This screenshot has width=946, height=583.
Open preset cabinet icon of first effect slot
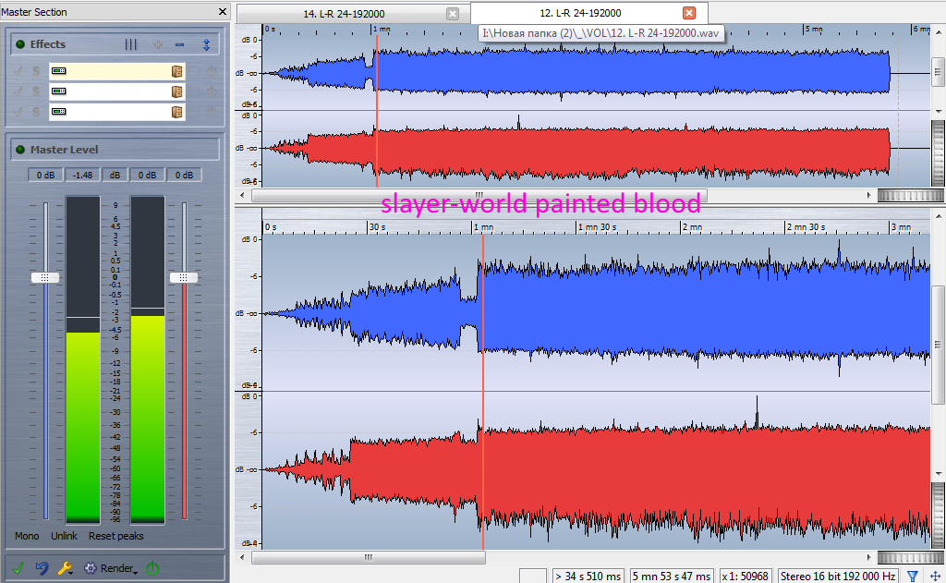[177, 71]
